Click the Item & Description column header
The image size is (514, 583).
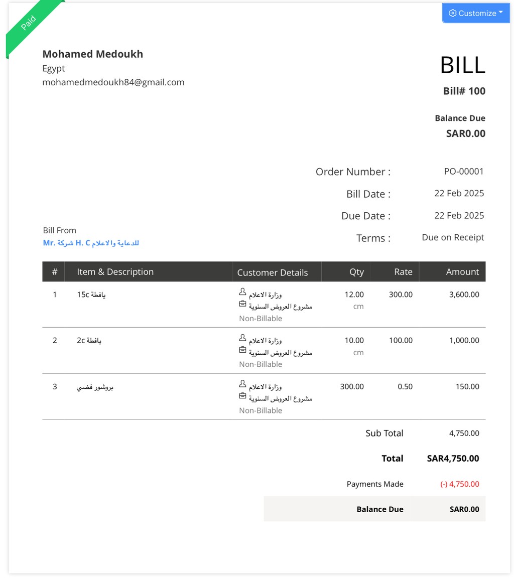(115, 272)
